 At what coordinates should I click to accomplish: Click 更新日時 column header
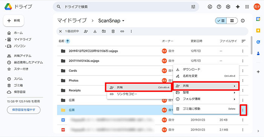point(196,41)
